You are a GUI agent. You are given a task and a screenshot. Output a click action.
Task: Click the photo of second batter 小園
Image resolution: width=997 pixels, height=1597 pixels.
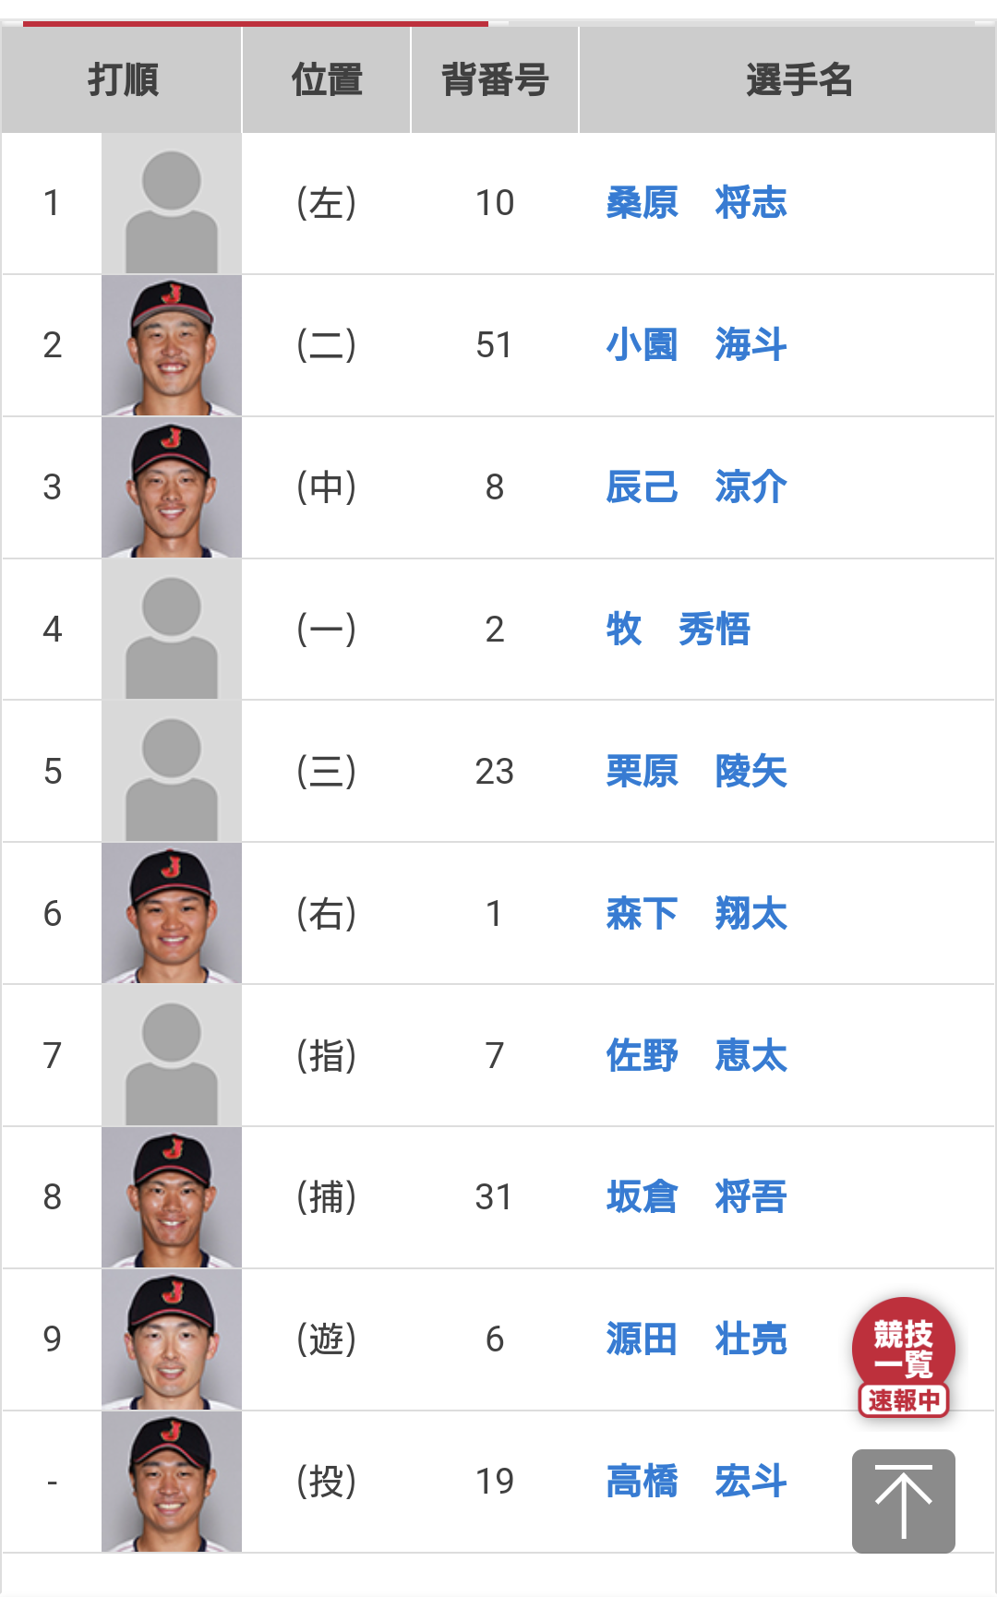point(172,345)
